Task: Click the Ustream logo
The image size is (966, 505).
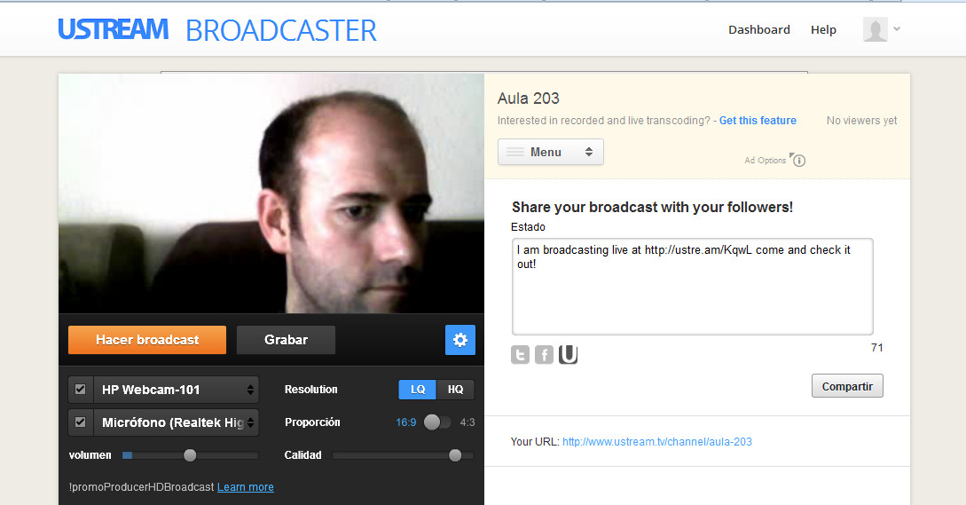Action: (x=113, y=29)
